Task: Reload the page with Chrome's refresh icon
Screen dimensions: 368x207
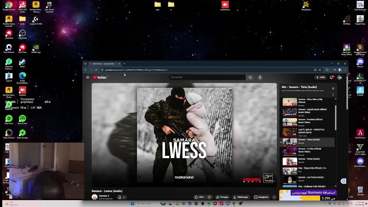Action: pyautogui.click(x=96, y=70)
